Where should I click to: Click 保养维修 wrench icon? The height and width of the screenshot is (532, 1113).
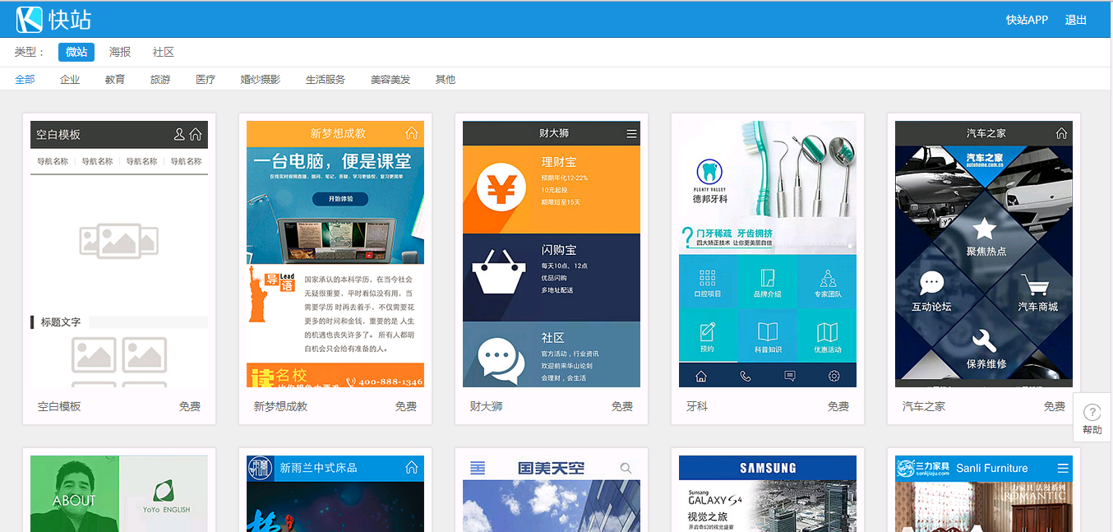click(x=984, y=340)
